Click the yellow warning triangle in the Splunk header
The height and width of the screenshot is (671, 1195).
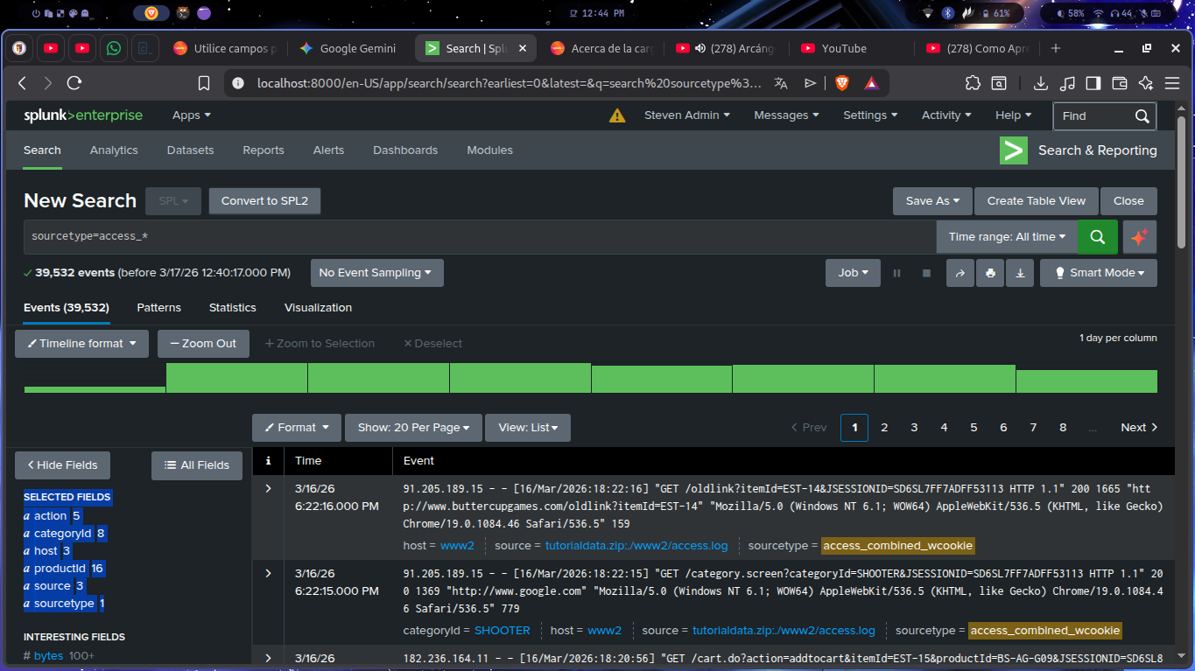click(x=617, y=115)
